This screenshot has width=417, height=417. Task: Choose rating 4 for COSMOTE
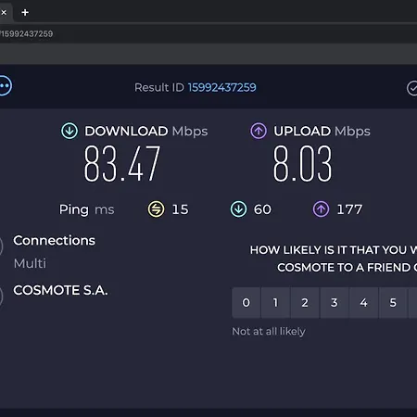click(363, 303)
